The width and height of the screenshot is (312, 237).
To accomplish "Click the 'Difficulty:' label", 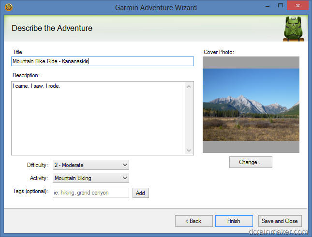I will click(37, 165).
